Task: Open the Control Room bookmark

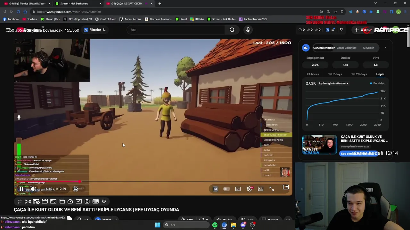Action: pos(106,19)
